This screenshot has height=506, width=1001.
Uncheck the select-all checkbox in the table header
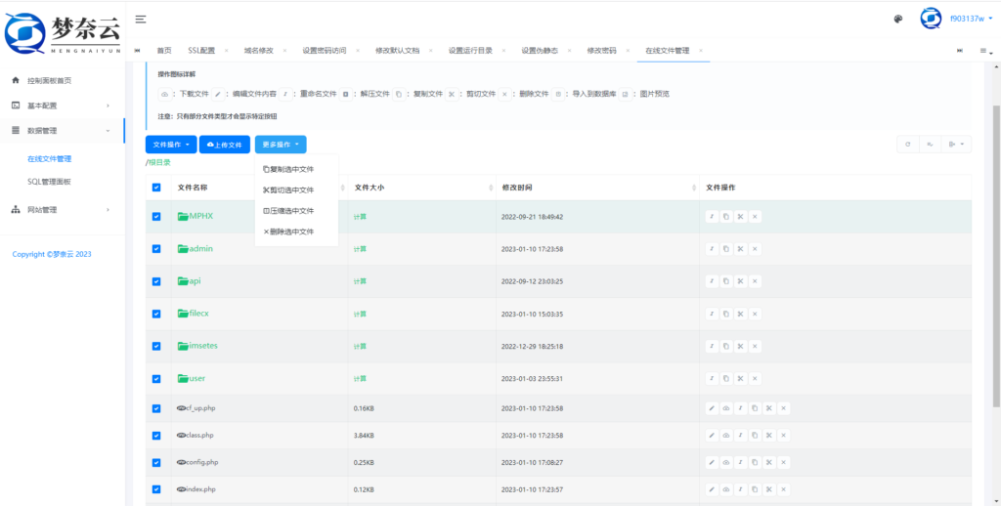click(156, 188)
